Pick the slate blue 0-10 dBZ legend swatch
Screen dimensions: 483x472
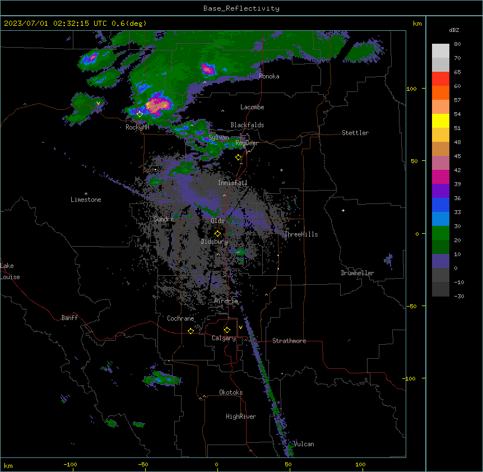click(440, 261)
